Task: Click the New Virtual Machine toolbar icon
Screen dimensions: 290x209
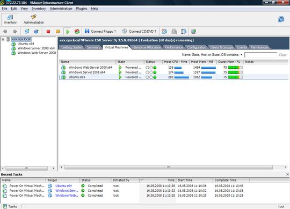Action: 27,32
